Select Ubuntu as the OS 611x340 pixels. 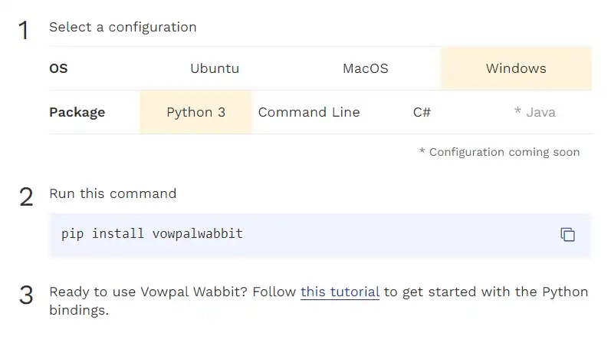215,68
